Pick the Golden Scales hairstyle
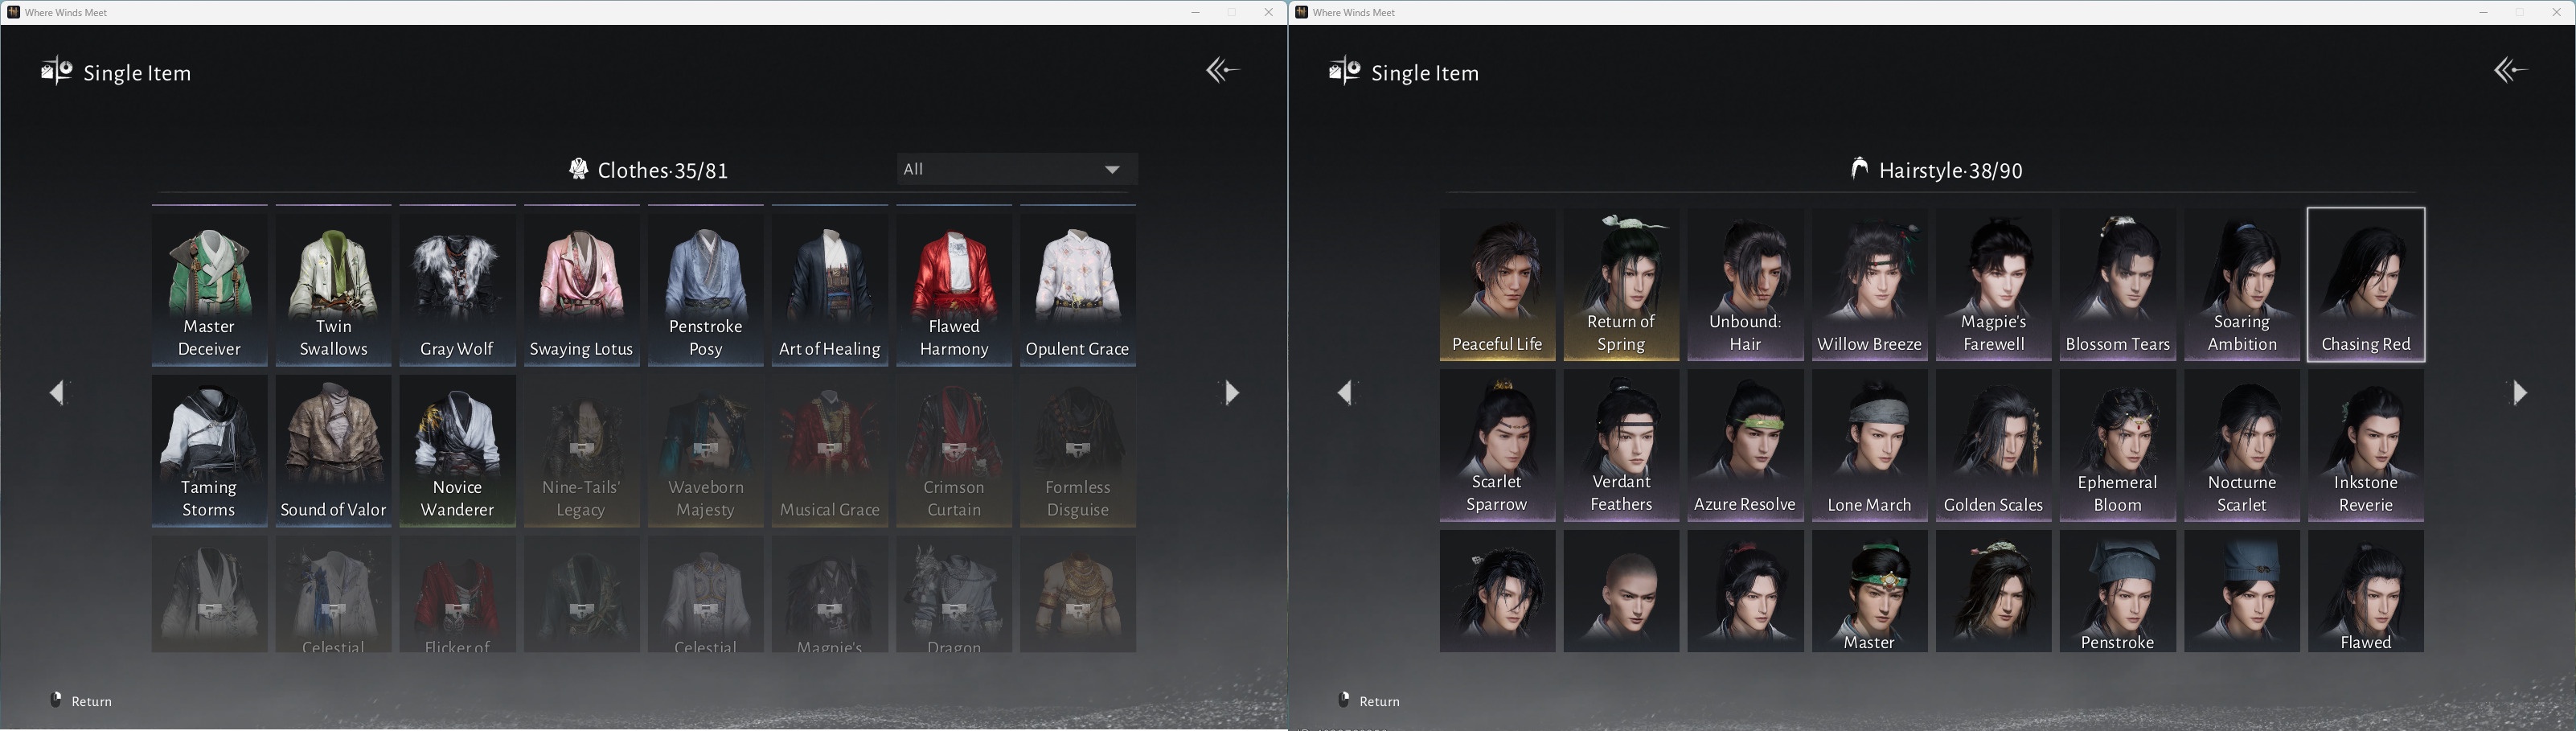 coord(1993,445)
